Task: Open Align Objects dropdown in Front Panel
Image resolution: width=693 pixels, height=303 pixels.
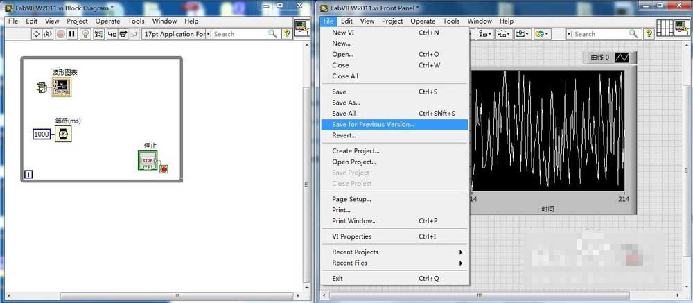Action: [486, 34]
